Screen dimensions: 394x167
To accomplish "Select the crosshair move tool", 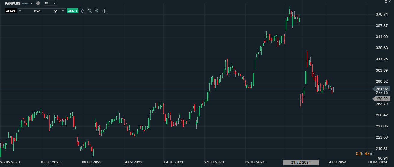I will tap(105, 11).
